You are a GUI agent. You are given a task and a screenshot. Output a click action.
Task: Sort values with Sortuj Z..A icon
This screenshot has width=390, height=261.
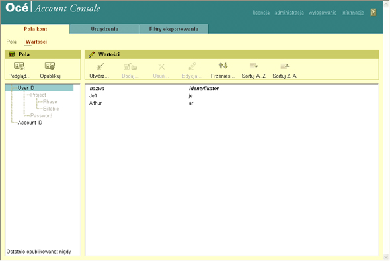pos(285,66)
